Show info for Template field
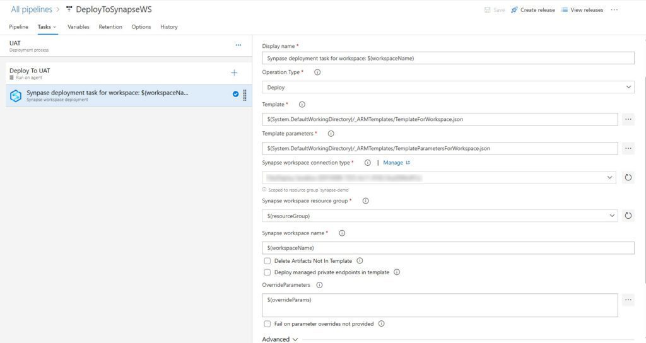 coord(302,105)
